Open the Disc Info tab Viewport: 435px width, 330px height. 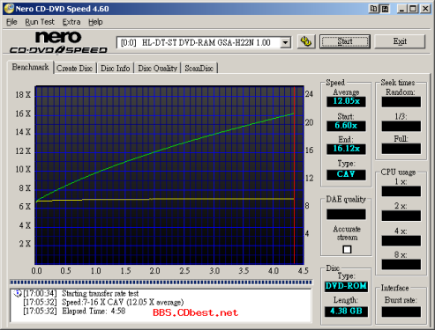(x=116, y=68)
